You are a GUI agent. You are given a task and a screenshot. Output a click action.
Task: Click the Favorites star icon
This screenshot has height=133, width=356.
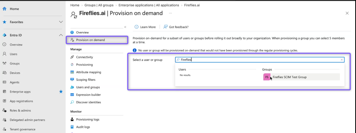point(4,22)
